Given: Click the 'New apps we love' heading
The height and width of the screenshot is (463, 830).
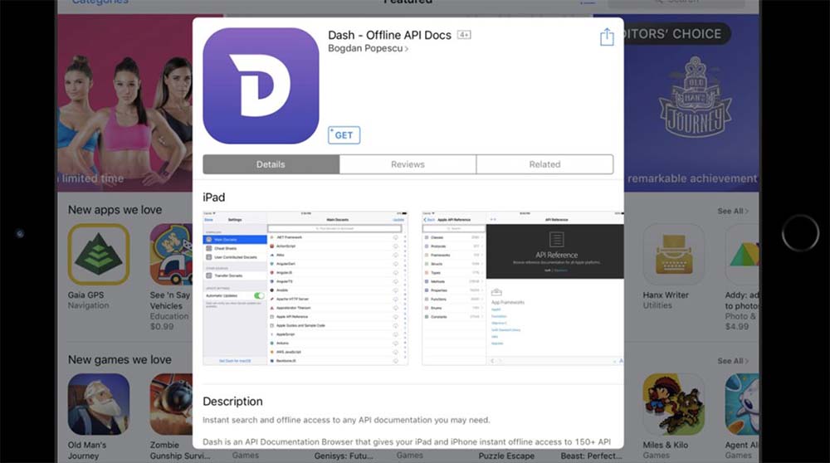Looking at the screenshot, I should click(x=115, y=210).
